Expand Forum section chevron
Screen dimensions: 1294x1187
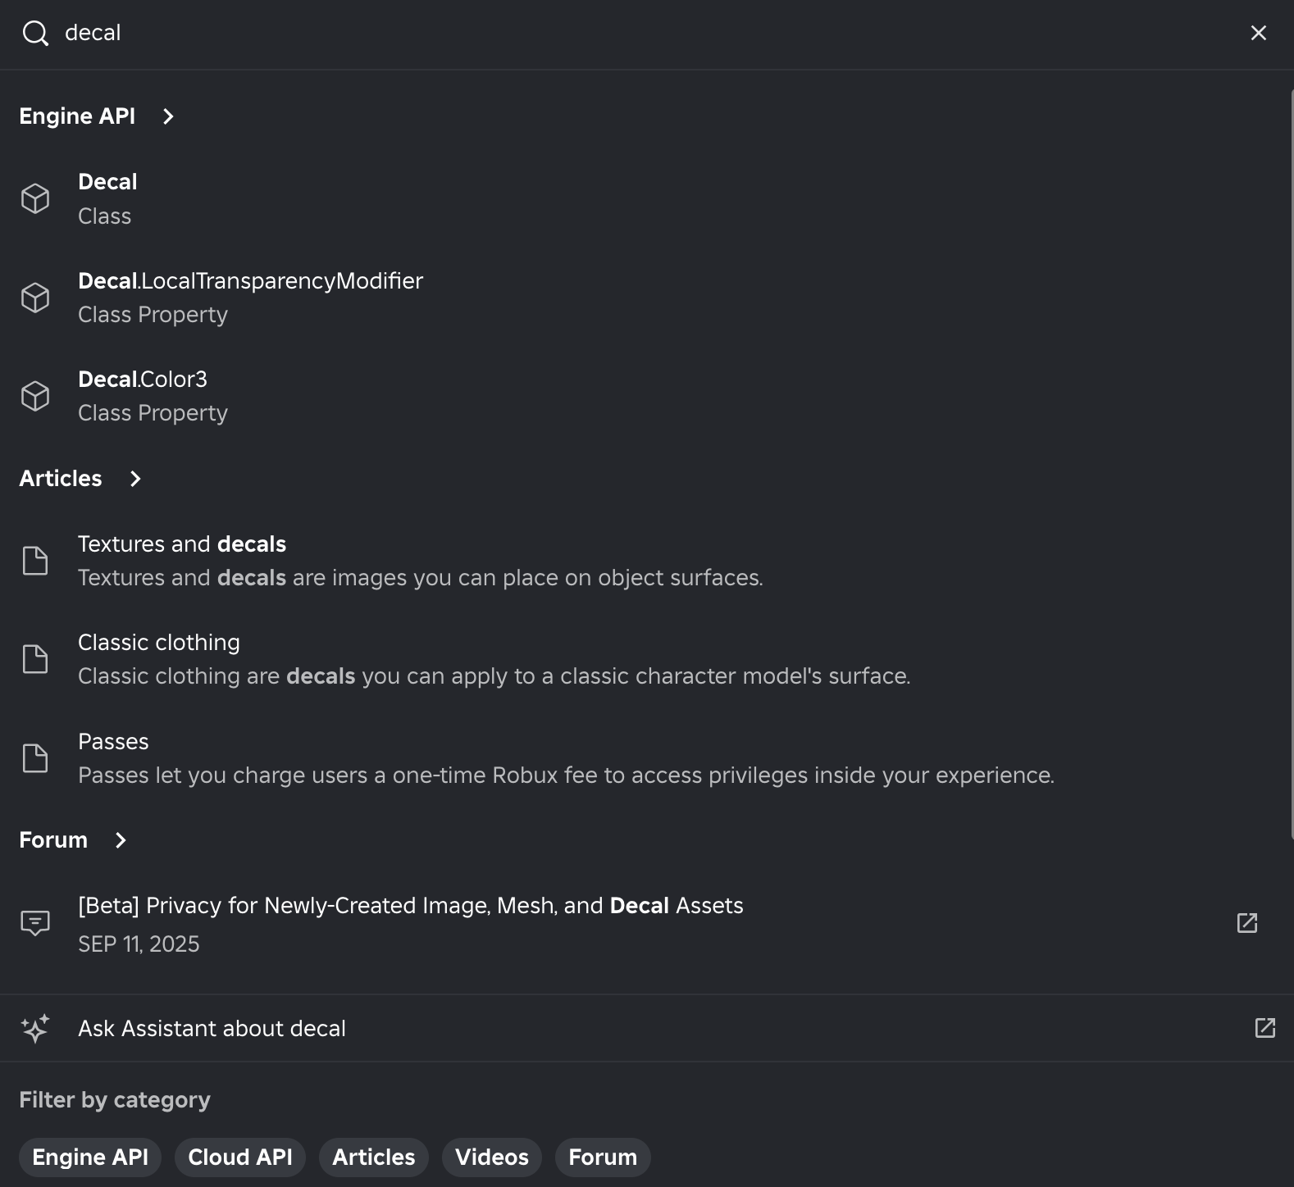[x=121, y=840]
